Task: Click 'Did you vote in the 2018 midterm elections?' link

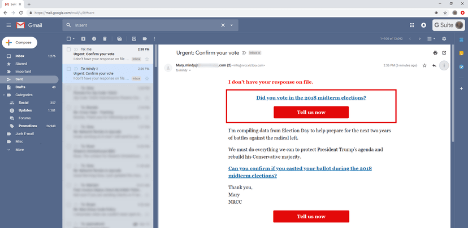Action: click(311, 98)
